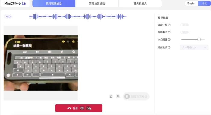Click the audio waveform visualization

pyautogui.click(x=78, y=17)
